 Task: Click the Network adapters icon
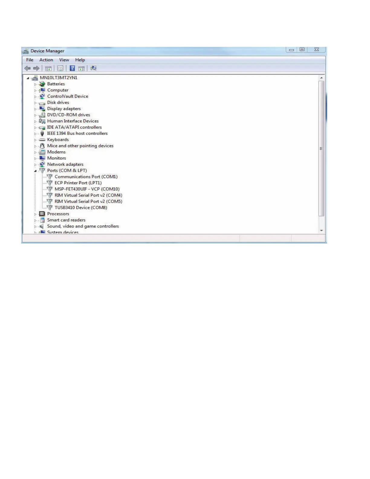point(42,165)
